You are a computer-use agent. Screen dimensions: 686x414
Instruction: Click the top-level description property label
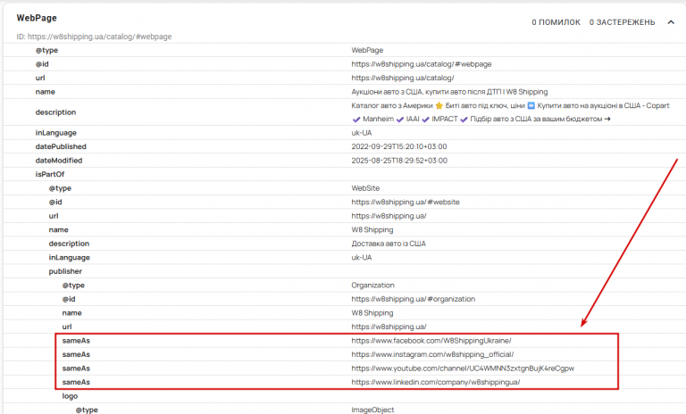(55, 112)
